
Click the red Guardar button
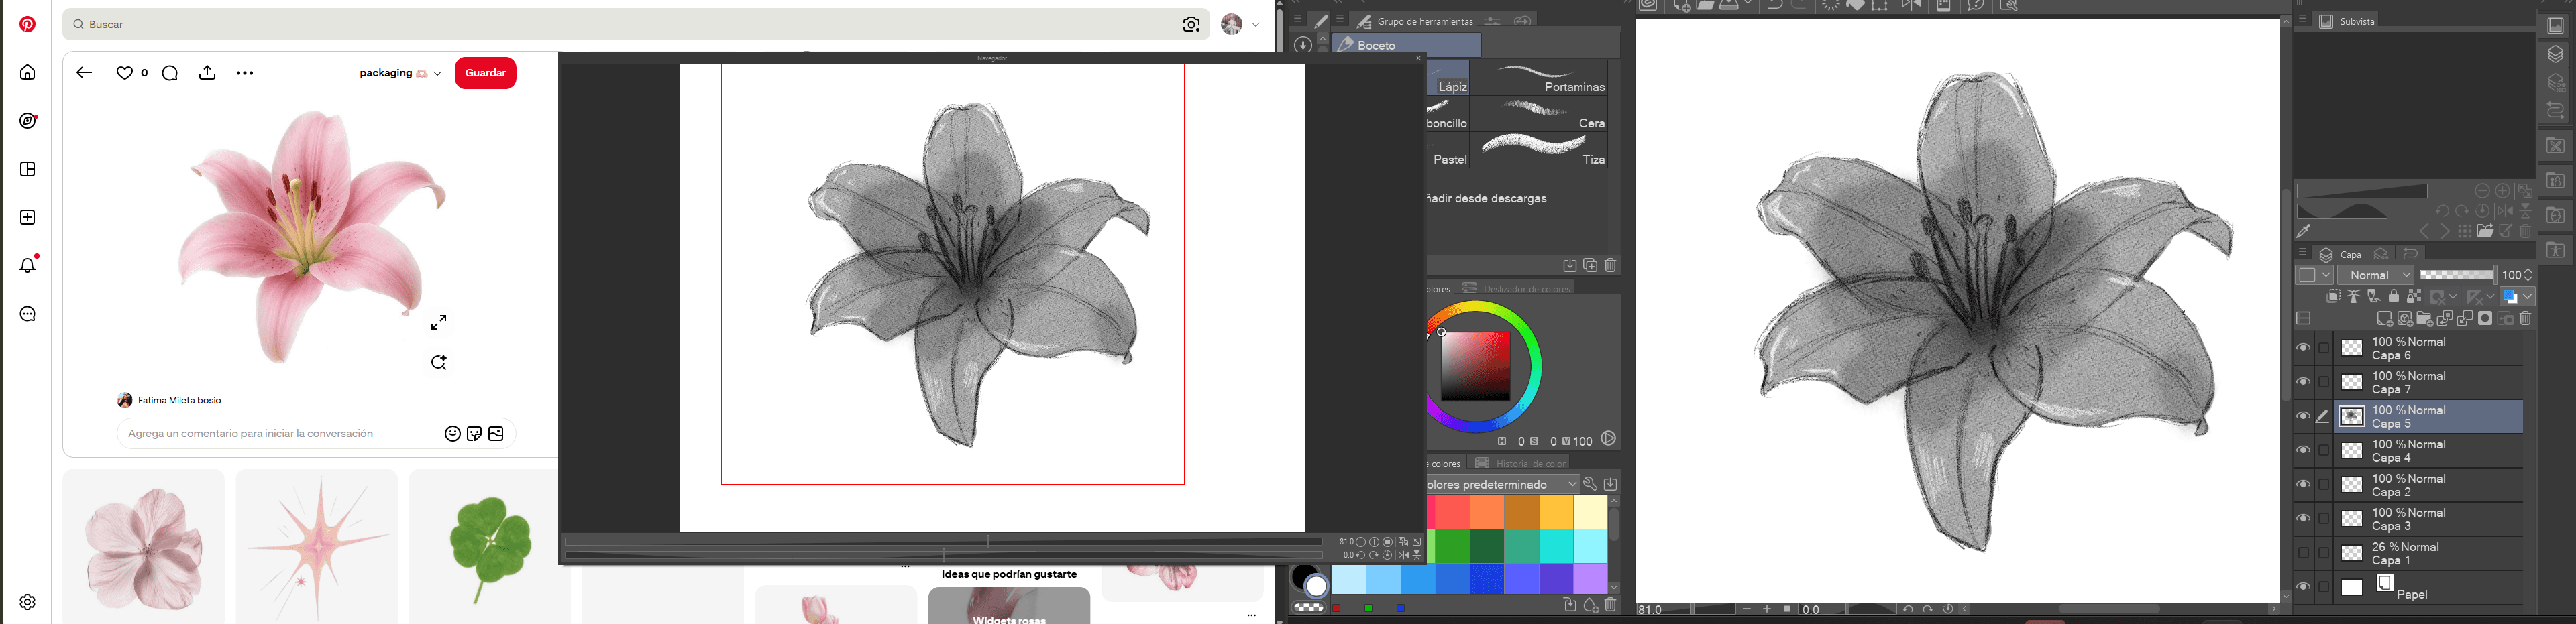point(486,73)
